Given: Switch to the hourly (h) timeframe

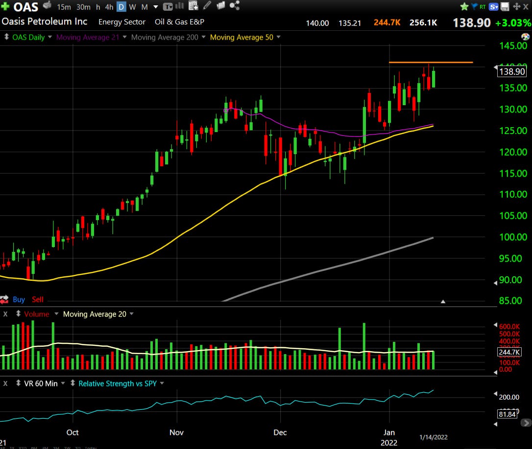Looking at the screenshot, I should pos(98,7).
